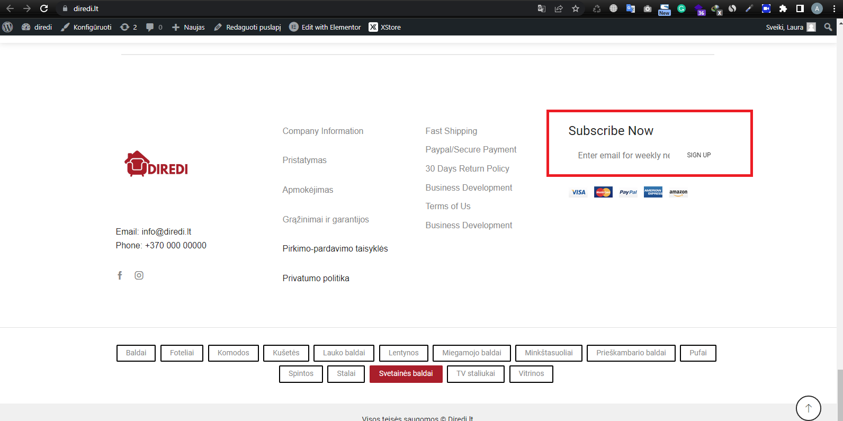
Task: Go back with browser back arrow
Action: point(10,8)
